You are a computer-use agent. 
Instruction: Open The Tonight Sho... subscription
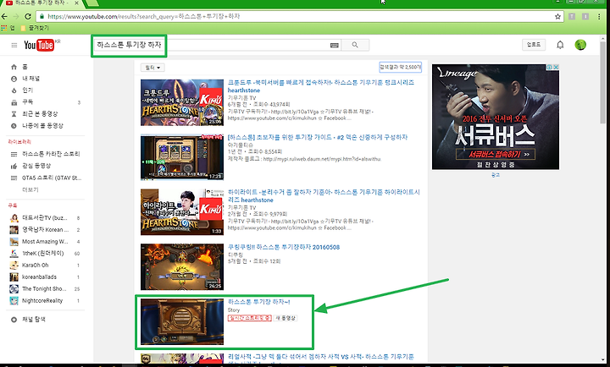[x=45, y=289]
